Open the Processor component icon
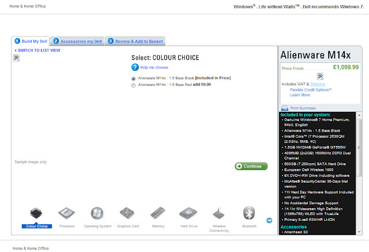The height and width of the screenshot is (252, 369). click(67, 213)
